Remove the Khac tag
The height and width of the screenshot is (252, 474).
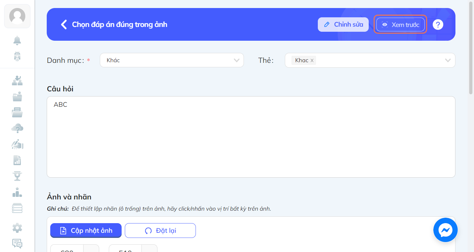click(x=312, y=61)
